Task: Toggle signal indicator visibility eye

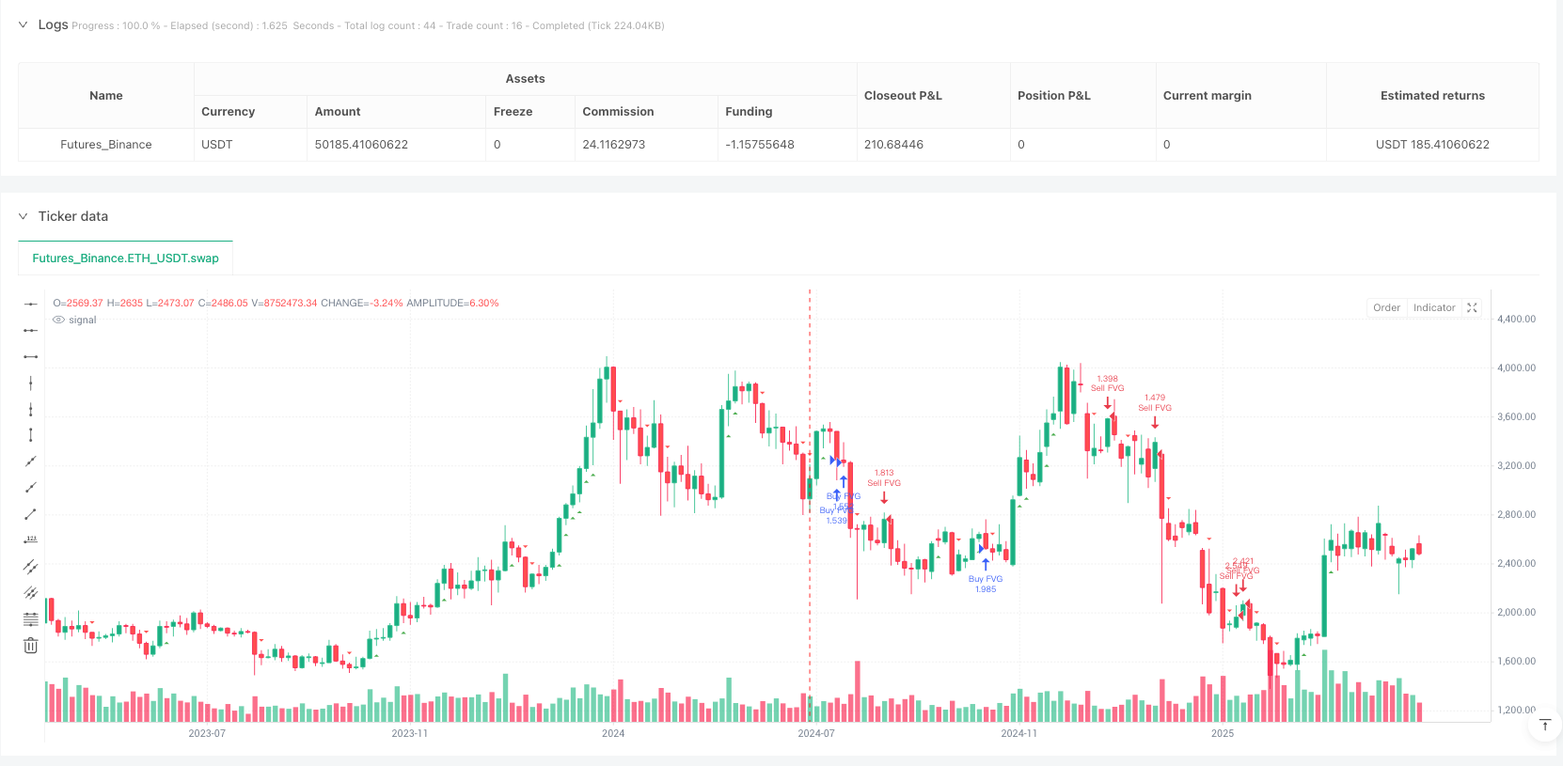Action: click(59, 320)
